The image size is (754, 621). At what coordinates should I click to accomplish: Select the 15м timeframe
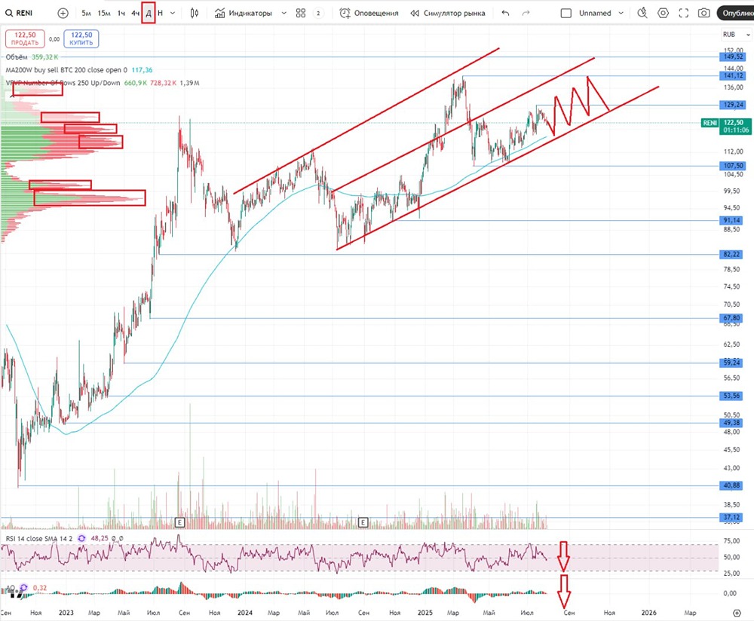[x=104, y=13]
